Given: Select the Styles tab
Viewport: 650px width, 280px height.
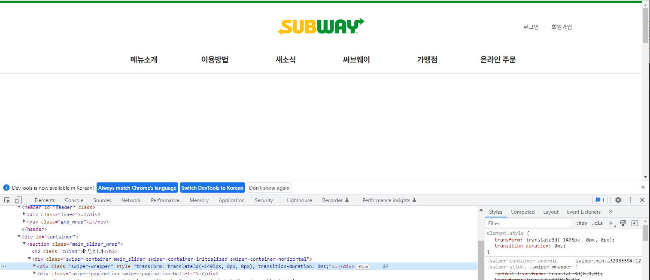Looking at the screenshot, I should click(495, 211).
